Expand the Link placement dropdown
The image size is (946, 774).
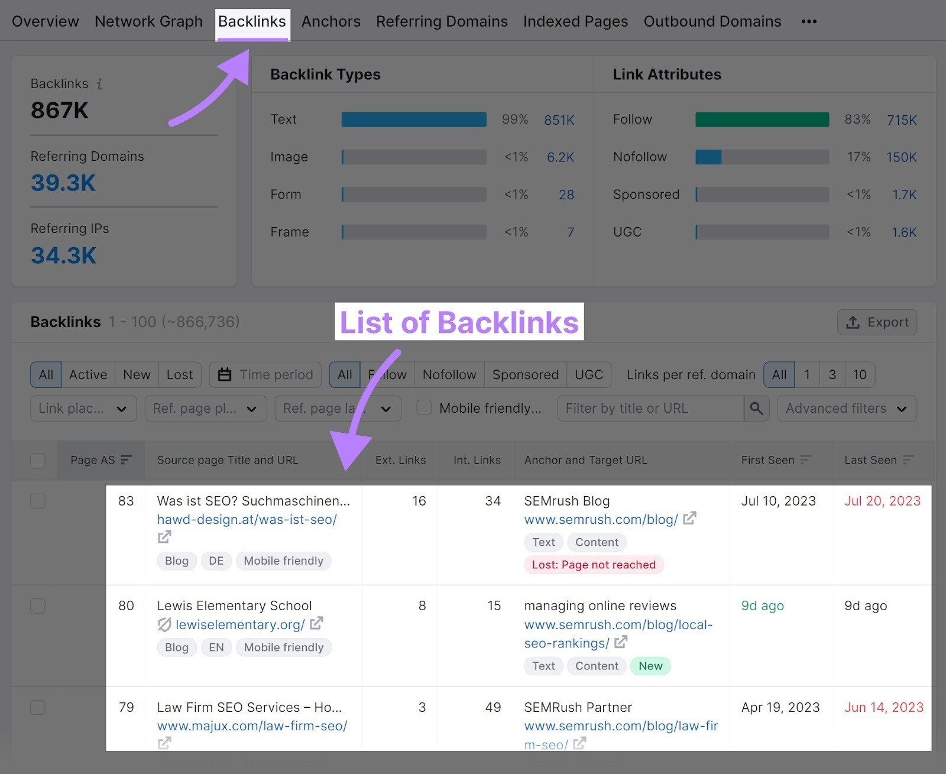[83, 408]
